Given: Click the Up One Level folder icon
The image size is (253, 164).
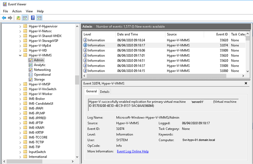Looking at the screenshot, I should (x=18, y=18).
